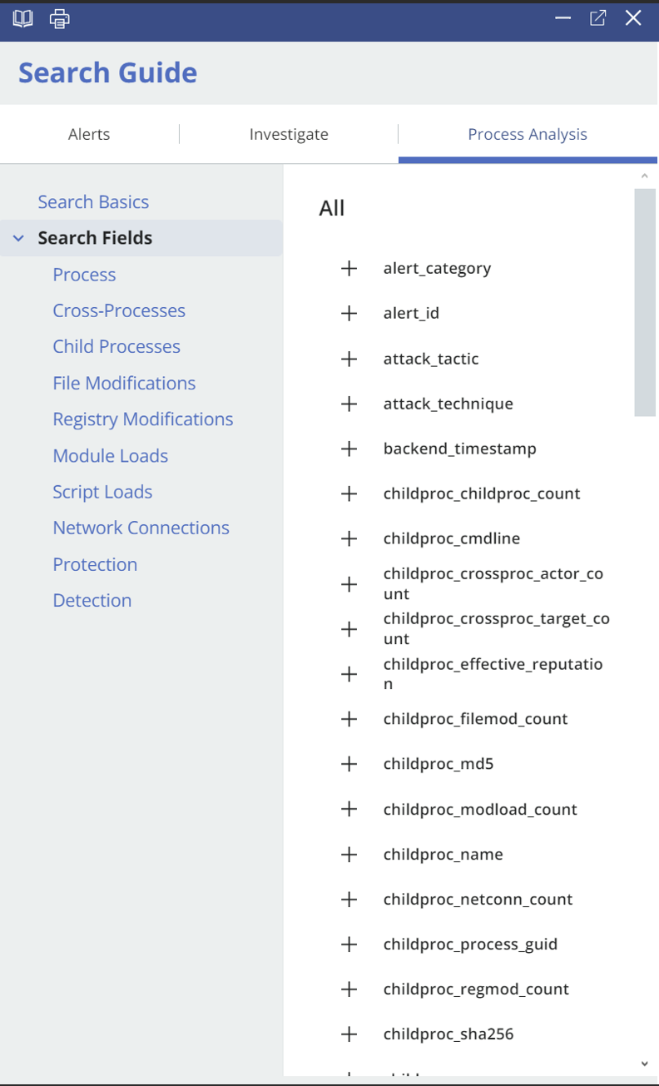Image resolution: width=659 pixels, height=1086 pixels.
Task: Expand the alert_id plus icon
Action: click(x=349, y=314)
